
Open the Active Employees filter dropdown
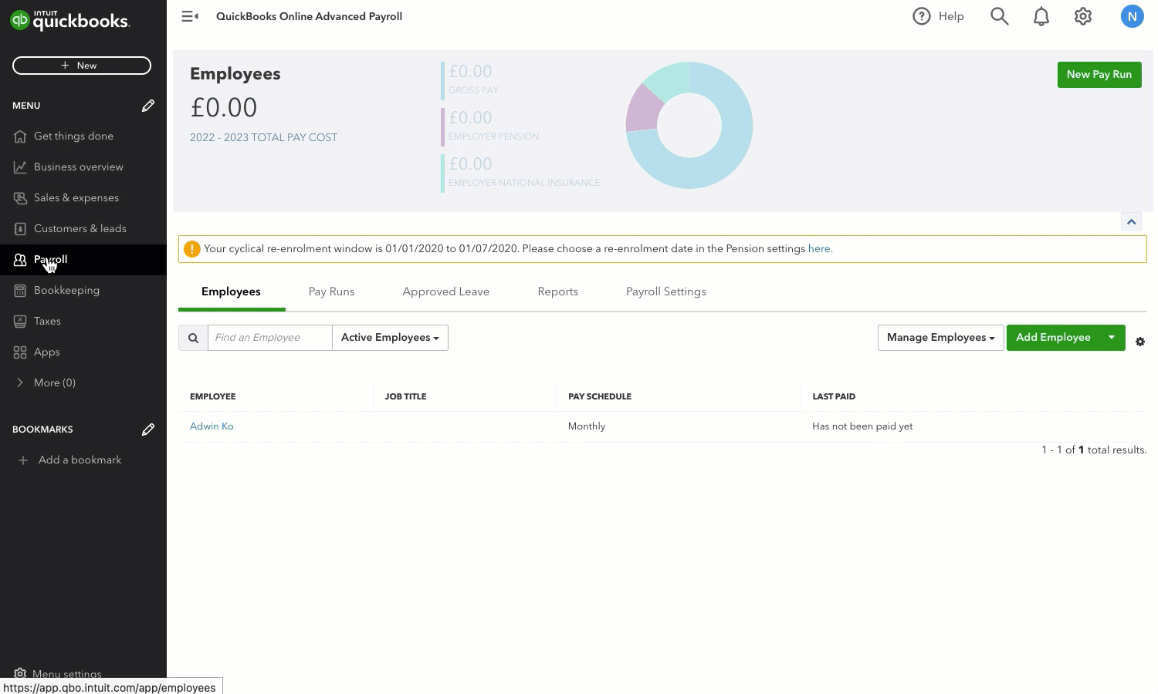(390, 338)
